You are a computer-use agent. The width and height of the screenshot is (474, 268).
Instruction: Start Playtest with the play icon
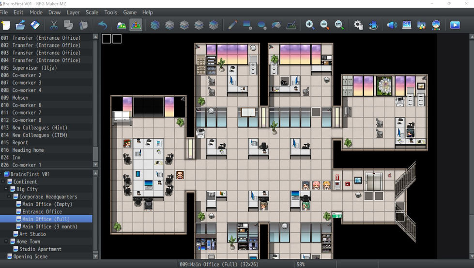[455, 25]
